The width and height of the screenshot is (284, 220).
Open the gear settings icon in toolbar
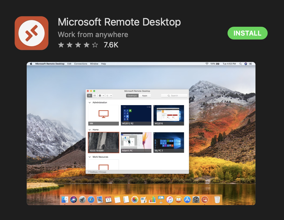(100, 96)
